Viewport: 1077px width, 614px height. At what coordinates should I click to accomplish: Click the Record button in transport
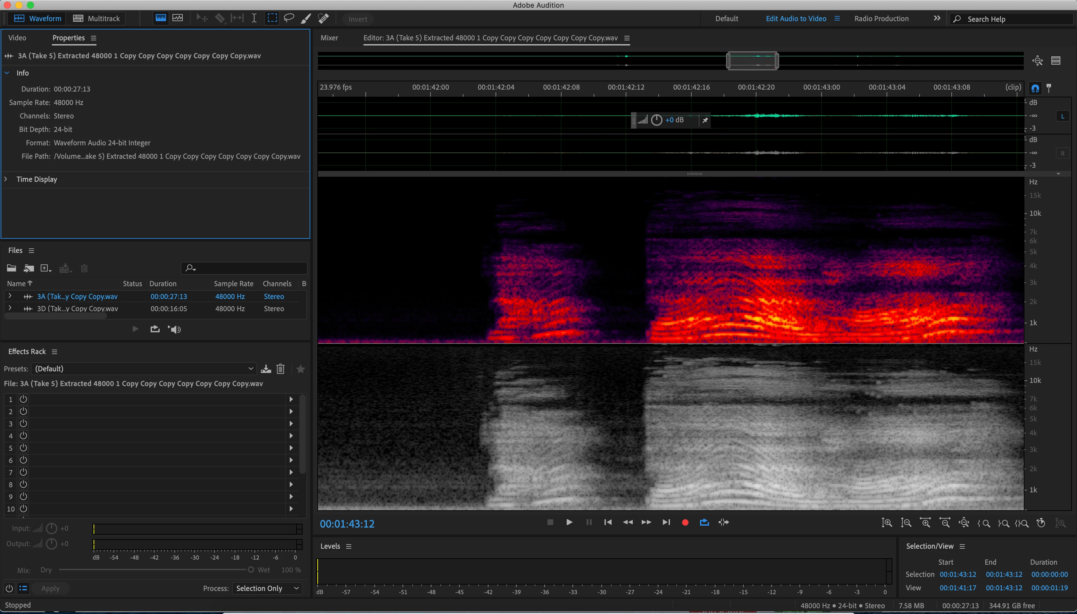point(685,522)
